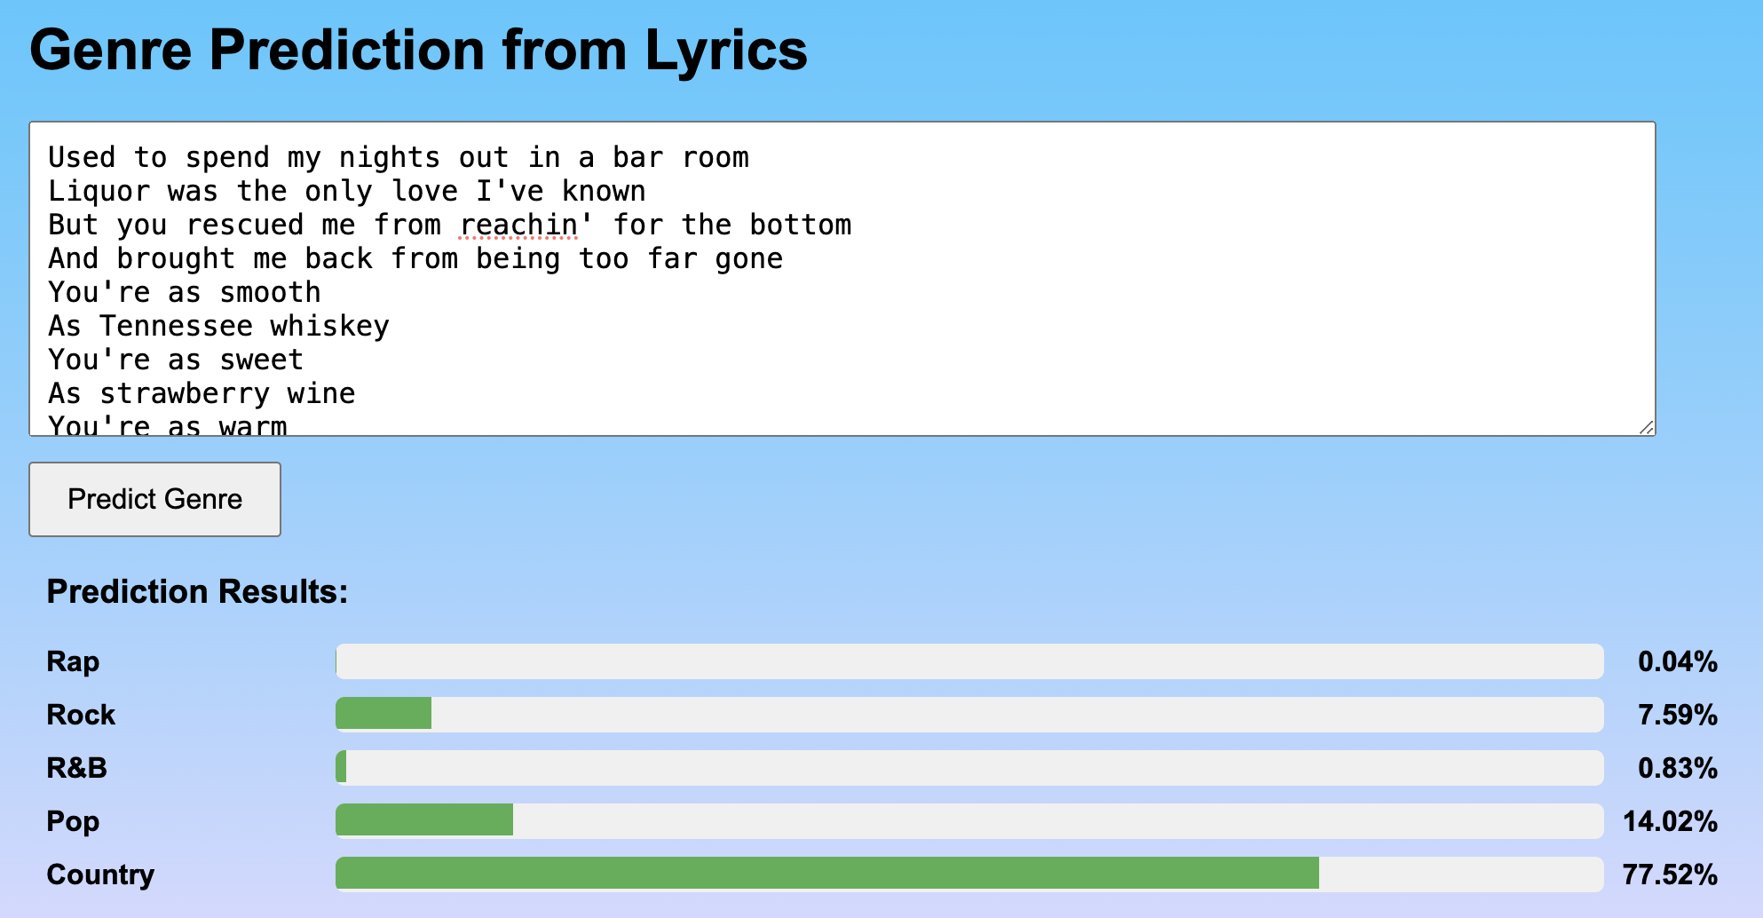Select the Pop genre label
The image size is (1763, 918).
(x=73, y=821)
